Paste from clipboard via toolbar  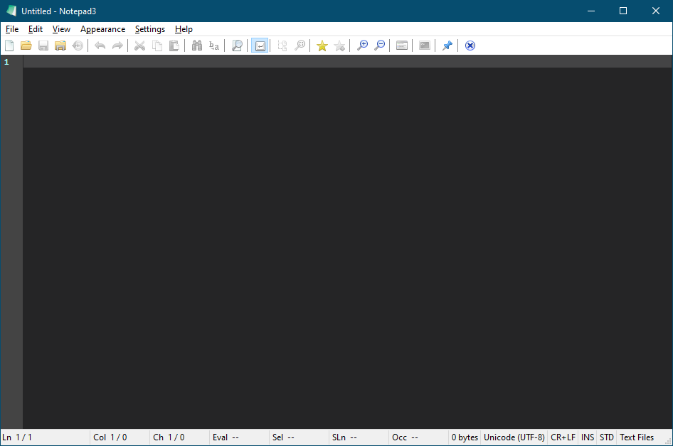[x=174, y=45]
